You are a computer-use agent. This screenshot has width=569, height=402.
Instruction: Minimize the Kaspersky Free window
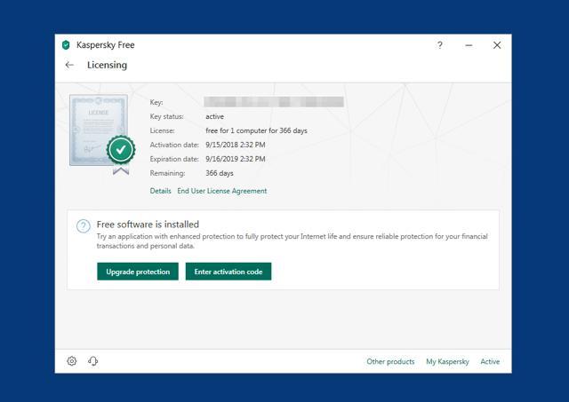(469, 45)
